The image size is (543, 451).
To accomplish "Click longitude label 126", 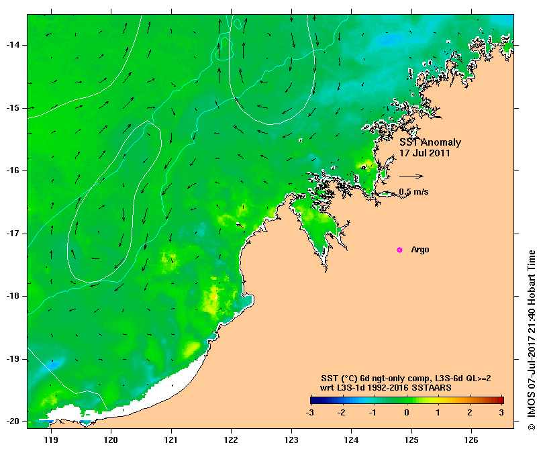I will point(471,440).
